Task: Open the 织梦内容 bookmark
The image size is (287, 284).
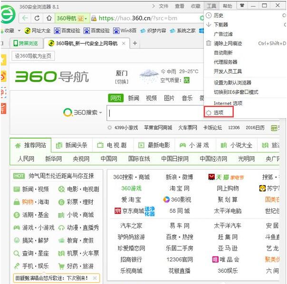Action: click(x=153, y=30)
